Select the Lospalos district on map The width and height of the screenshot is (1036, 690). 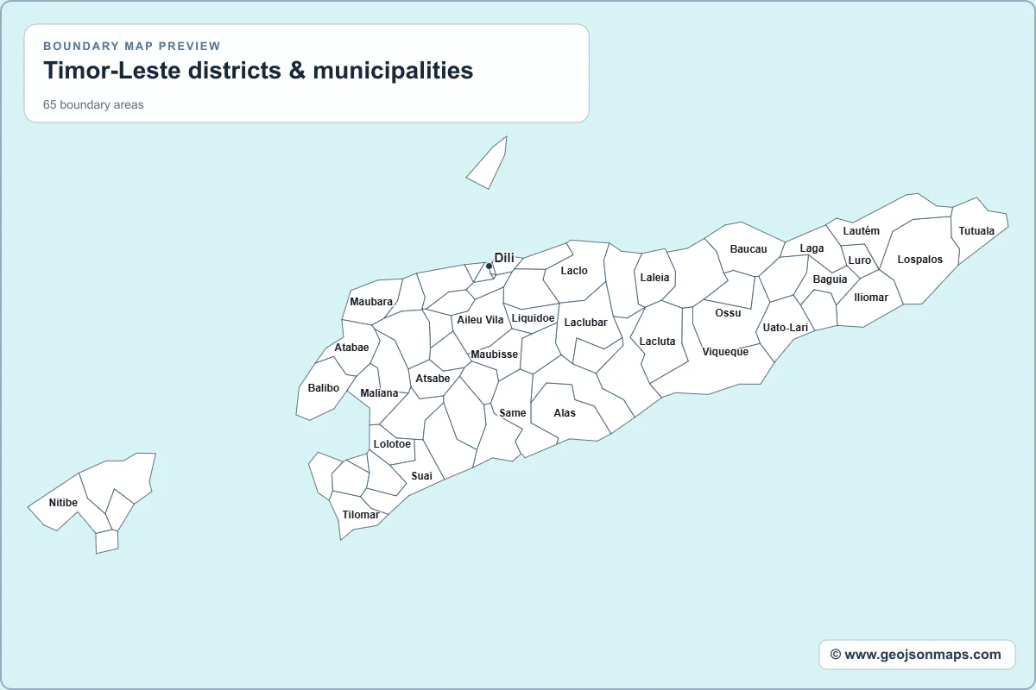tap(920, 259)
